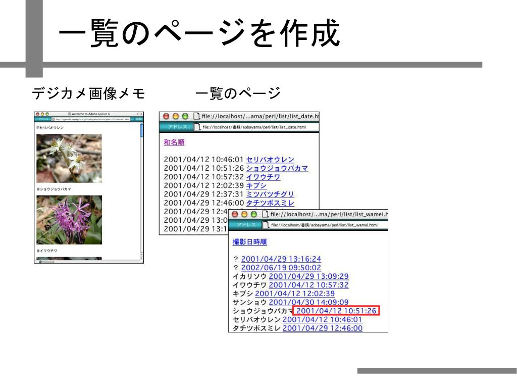517x388 pixels.
Task: Open the タチツボスミレ date link 2001/04/29 12:46:00
Action: [323, 328]
